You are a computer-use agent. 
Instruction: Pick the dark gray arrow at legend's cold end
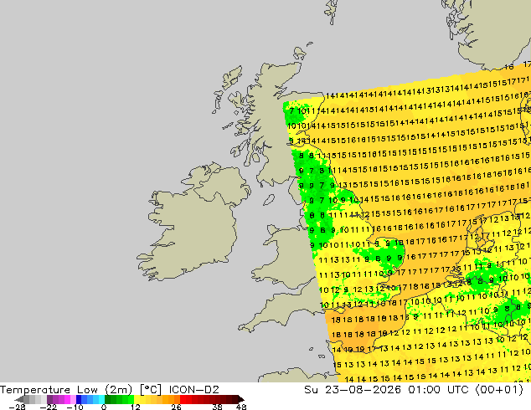19,399
